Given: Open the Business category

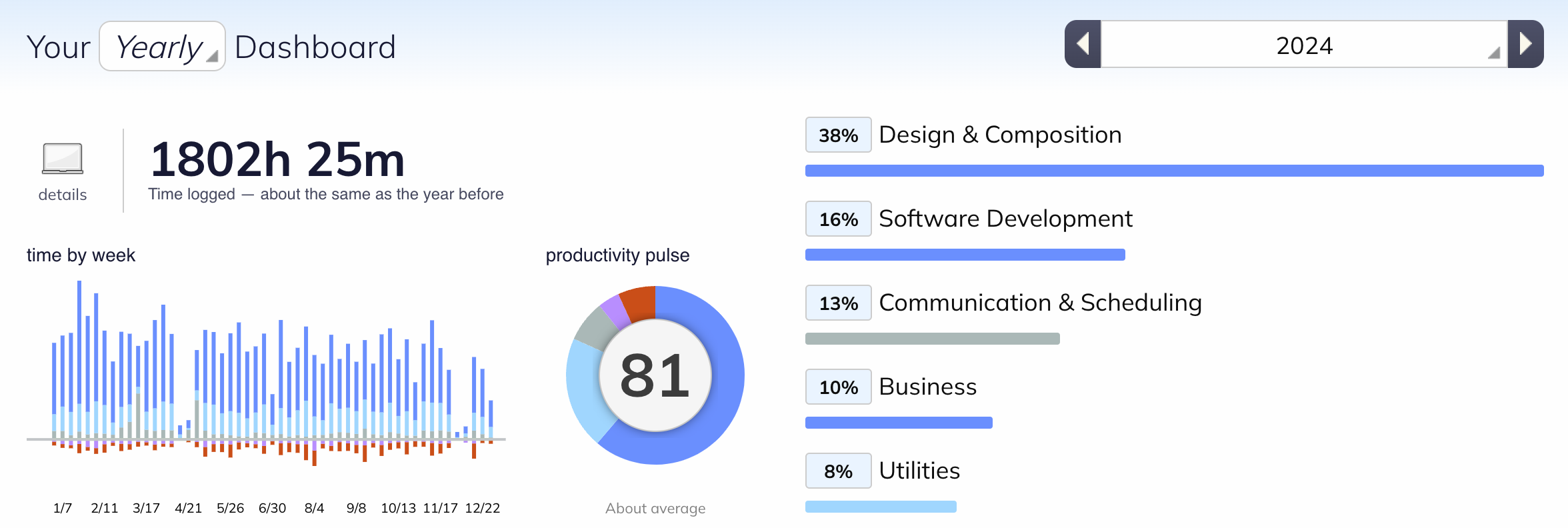Looking at the screenshot, I should tap(927, 387).
